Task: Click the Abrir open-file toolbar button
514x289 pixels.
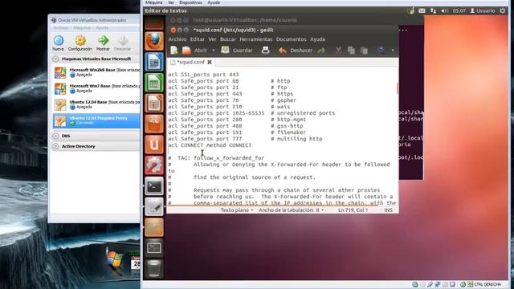Action: click(194, 51)
